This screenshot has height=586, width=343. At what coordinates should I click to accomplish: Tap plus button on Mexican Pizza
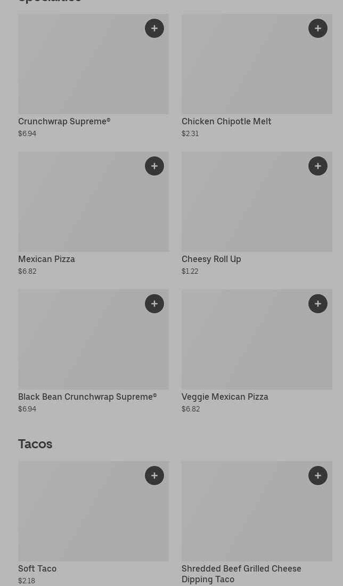tap(154, 166)
